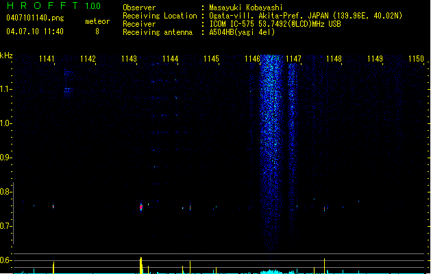This screenshot has width=431, height=274.
Task: Select observer name Masayuki Kobayashi
Action: tap(246, 8)
